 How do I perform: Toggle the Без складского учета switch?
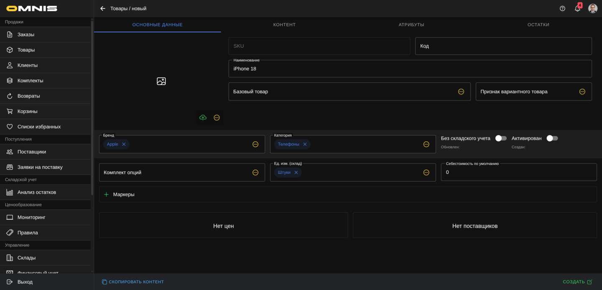click(500, 138)
